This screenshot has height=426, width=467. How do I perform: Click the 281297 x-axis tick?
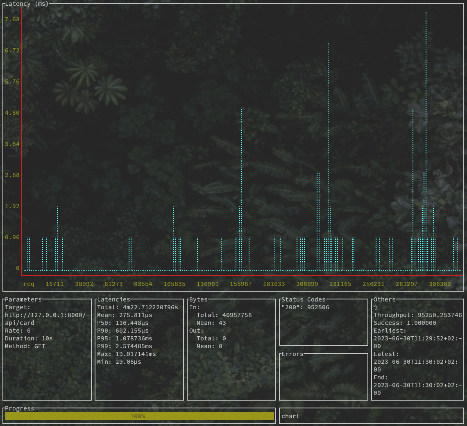click(407, 284)
